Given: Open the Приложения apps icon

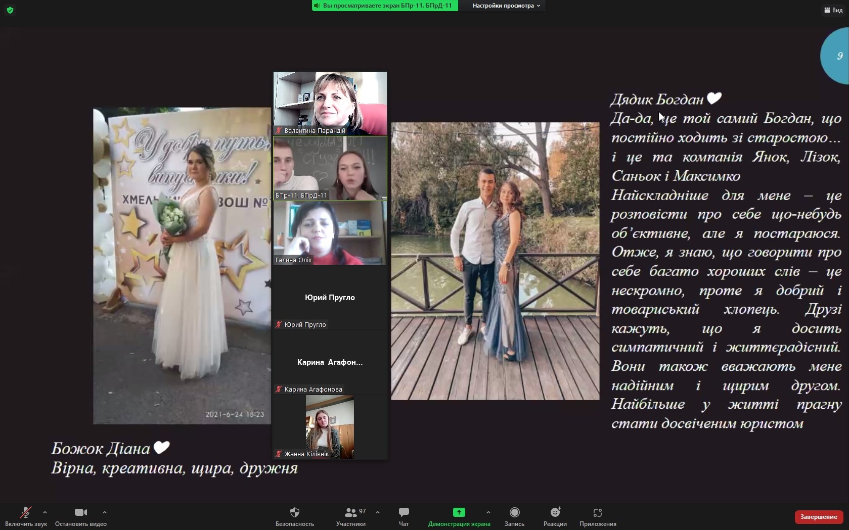Looking at the screenshot, I should [597, 512].
